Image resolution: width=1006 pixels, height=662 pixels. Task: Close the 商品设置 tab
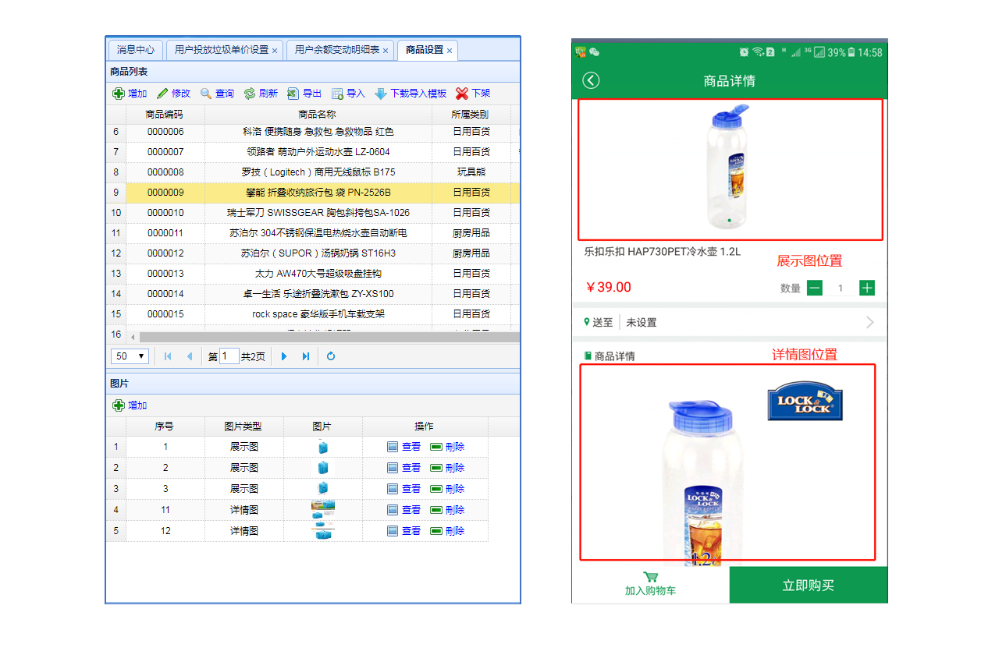point(450,50)
